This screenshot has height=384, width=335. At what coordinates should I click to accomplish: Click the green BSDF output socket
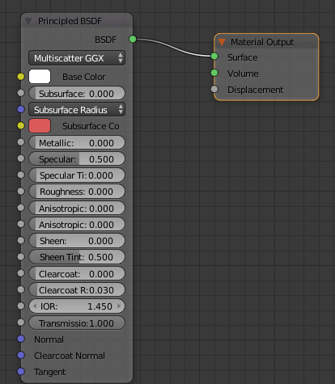click(x=133, y=40)
